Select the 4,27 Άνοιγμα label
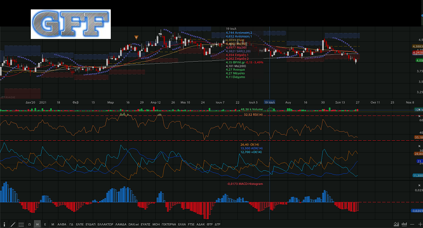 click(x=235, y=70)
